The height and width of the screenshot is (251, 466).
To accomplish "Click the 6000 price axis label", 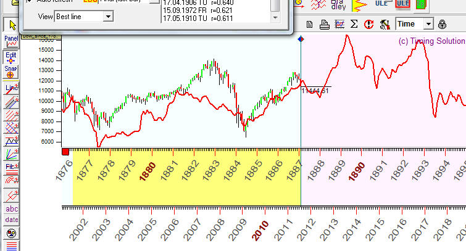I will pos(48,142).
